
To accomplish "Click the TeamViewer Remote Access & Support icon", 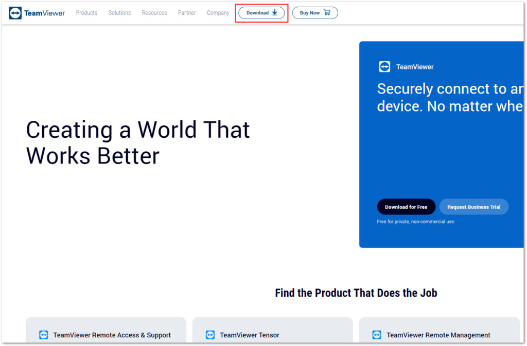I will 44,335.
